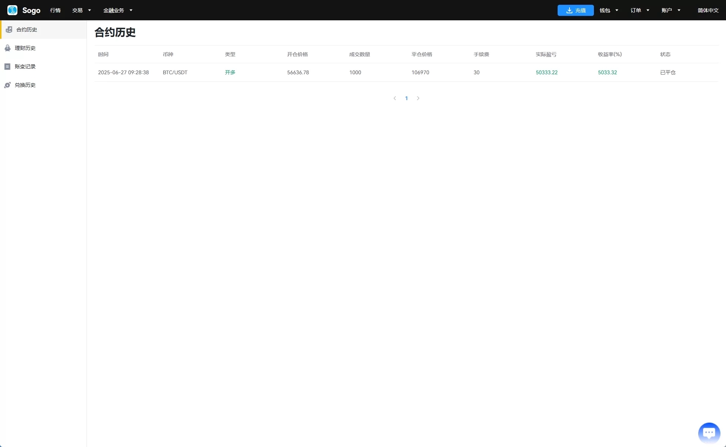Click the 合约历史 sidebar icon
This screenshot has height=447, width=726.
pyautogui.click(x=9, y=30)
